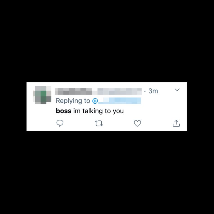This screenshot has height=214, width=214.
Task: Expand the tweet options chevron
Action: [x=177, y=90]
